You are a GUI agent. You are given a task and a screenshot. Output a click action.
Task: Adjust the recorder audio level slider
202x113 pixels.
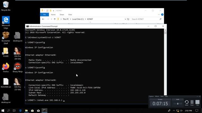coord(178,104)
